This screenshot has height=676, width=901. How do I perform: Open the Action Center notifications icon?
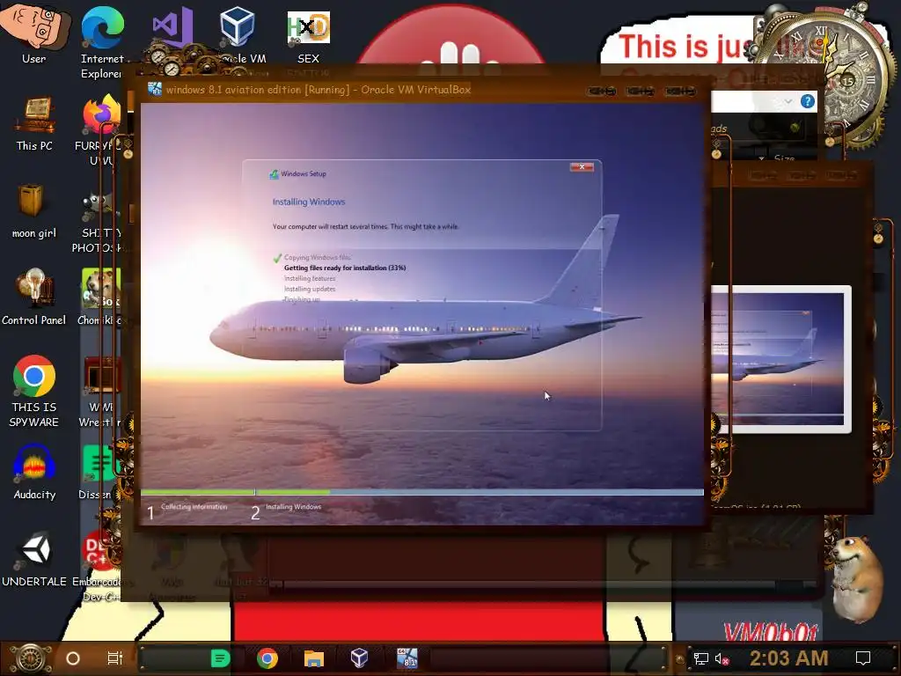pos(863,658)
